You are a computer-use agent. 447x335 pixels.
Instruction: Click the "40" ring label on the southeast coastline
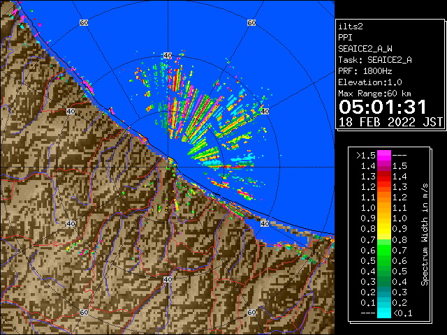(265, 223)
